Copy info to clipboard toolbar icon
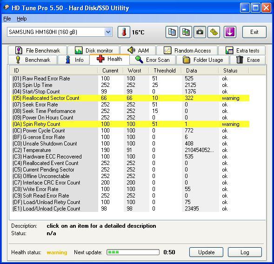This screenshot has width=274, height=264. [x=172, y=32]
